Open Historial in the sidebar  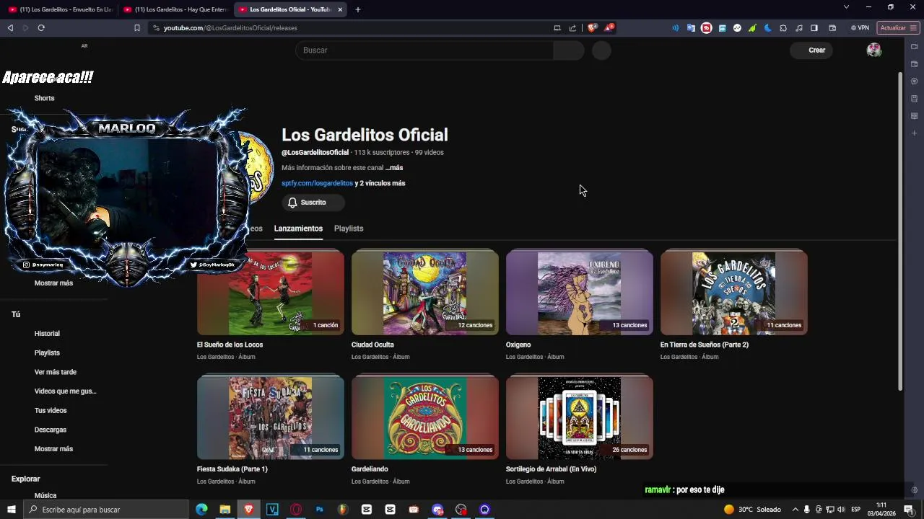[x=47, y=334]
